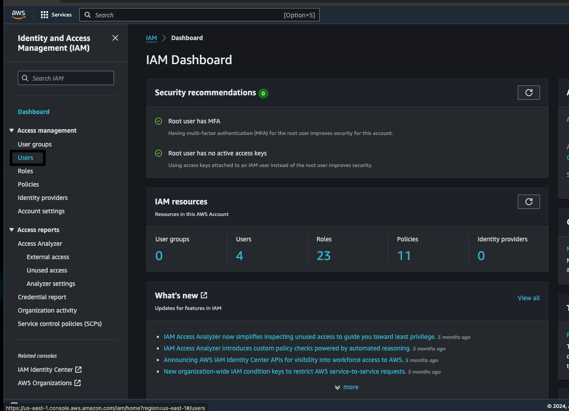This screenshot has height=411, width=569.
Task: Open Policies in the sidebar
Action: coord(28,184)
